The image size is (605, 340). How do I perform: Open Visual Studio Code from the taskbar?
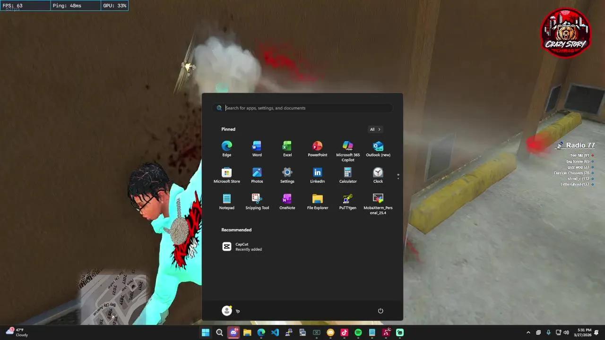(275, 332)
